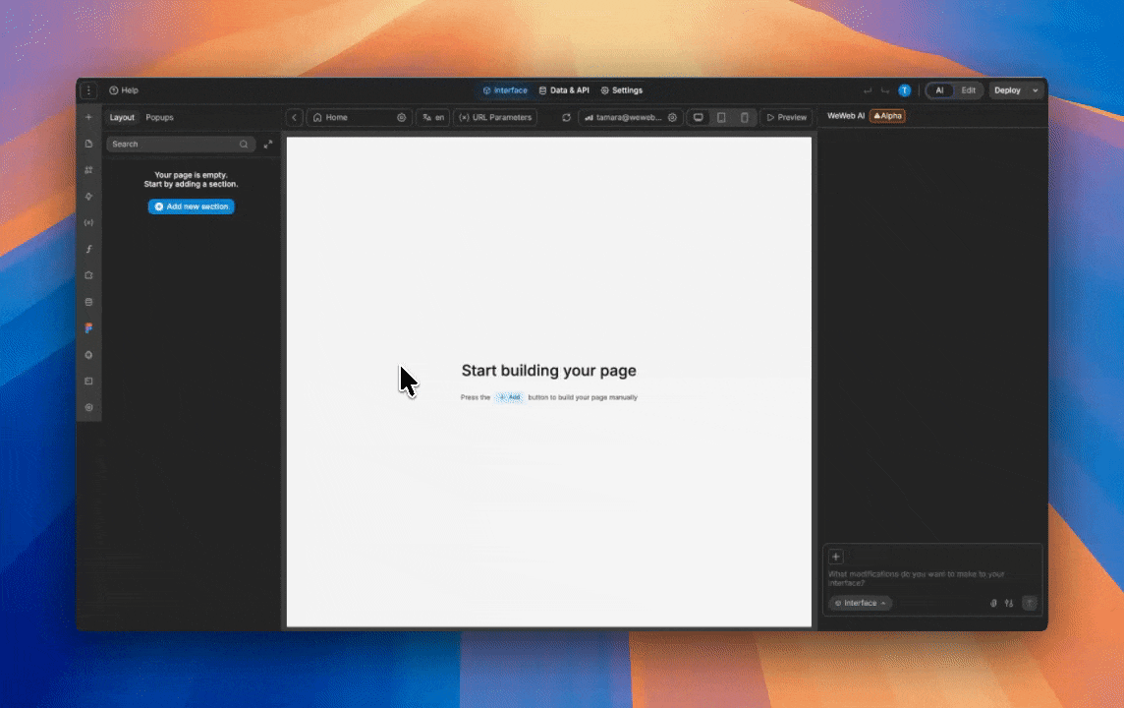Open the Figma import icon in sidebar
This screenshot has width=1124, height=708.
pos(88,327)
